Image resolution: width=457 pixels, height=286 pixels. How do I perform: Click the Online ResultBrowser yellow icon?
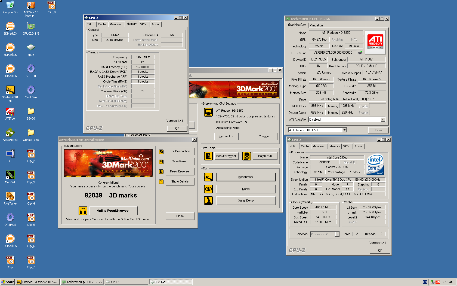click(x=83, y=211)
